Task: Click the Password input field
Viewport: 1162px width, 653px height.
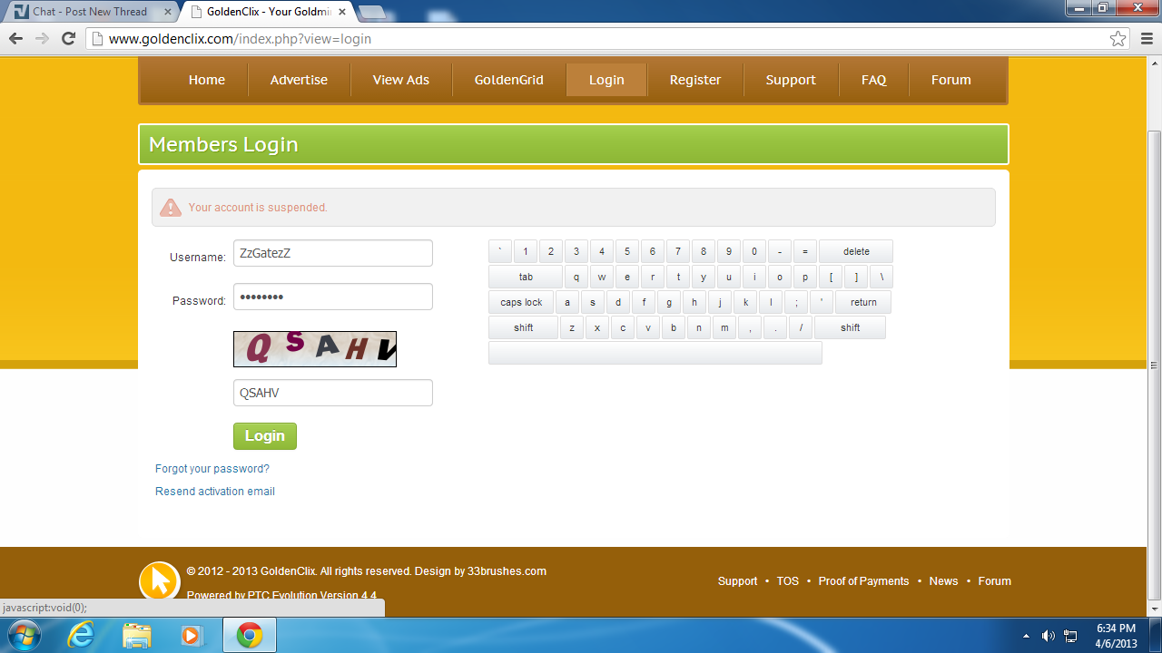Action: (333, 297)
